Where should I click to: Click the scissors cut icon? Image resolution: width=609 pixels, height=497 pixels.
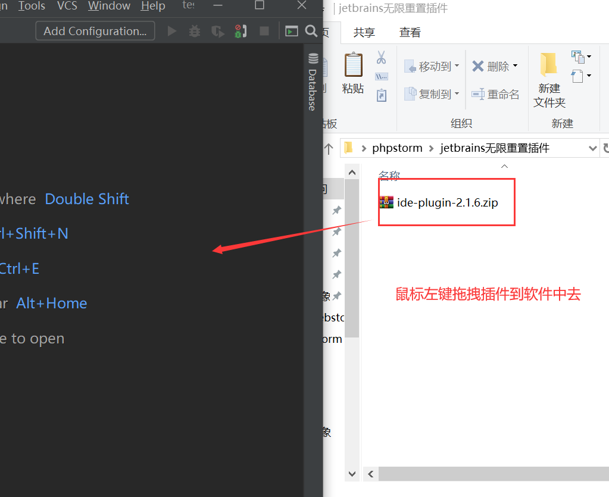click(382, 58)
